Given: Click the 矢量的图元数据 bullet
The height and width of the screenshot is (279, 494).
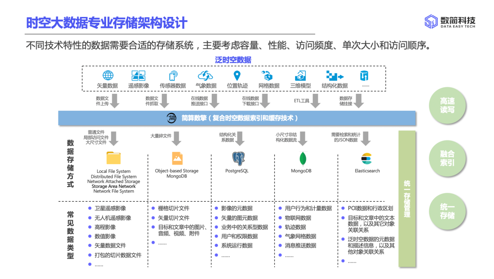Looking at the screenshot, I should (x=239, y=218).
